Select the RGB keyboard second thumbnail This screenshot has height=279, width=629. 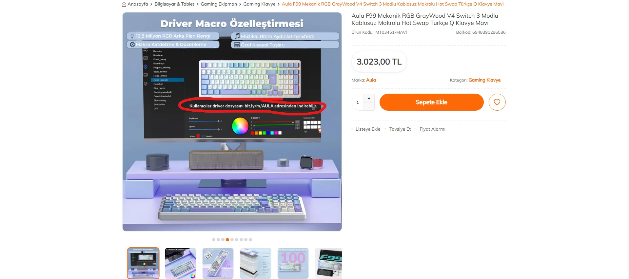click(181, 263)
